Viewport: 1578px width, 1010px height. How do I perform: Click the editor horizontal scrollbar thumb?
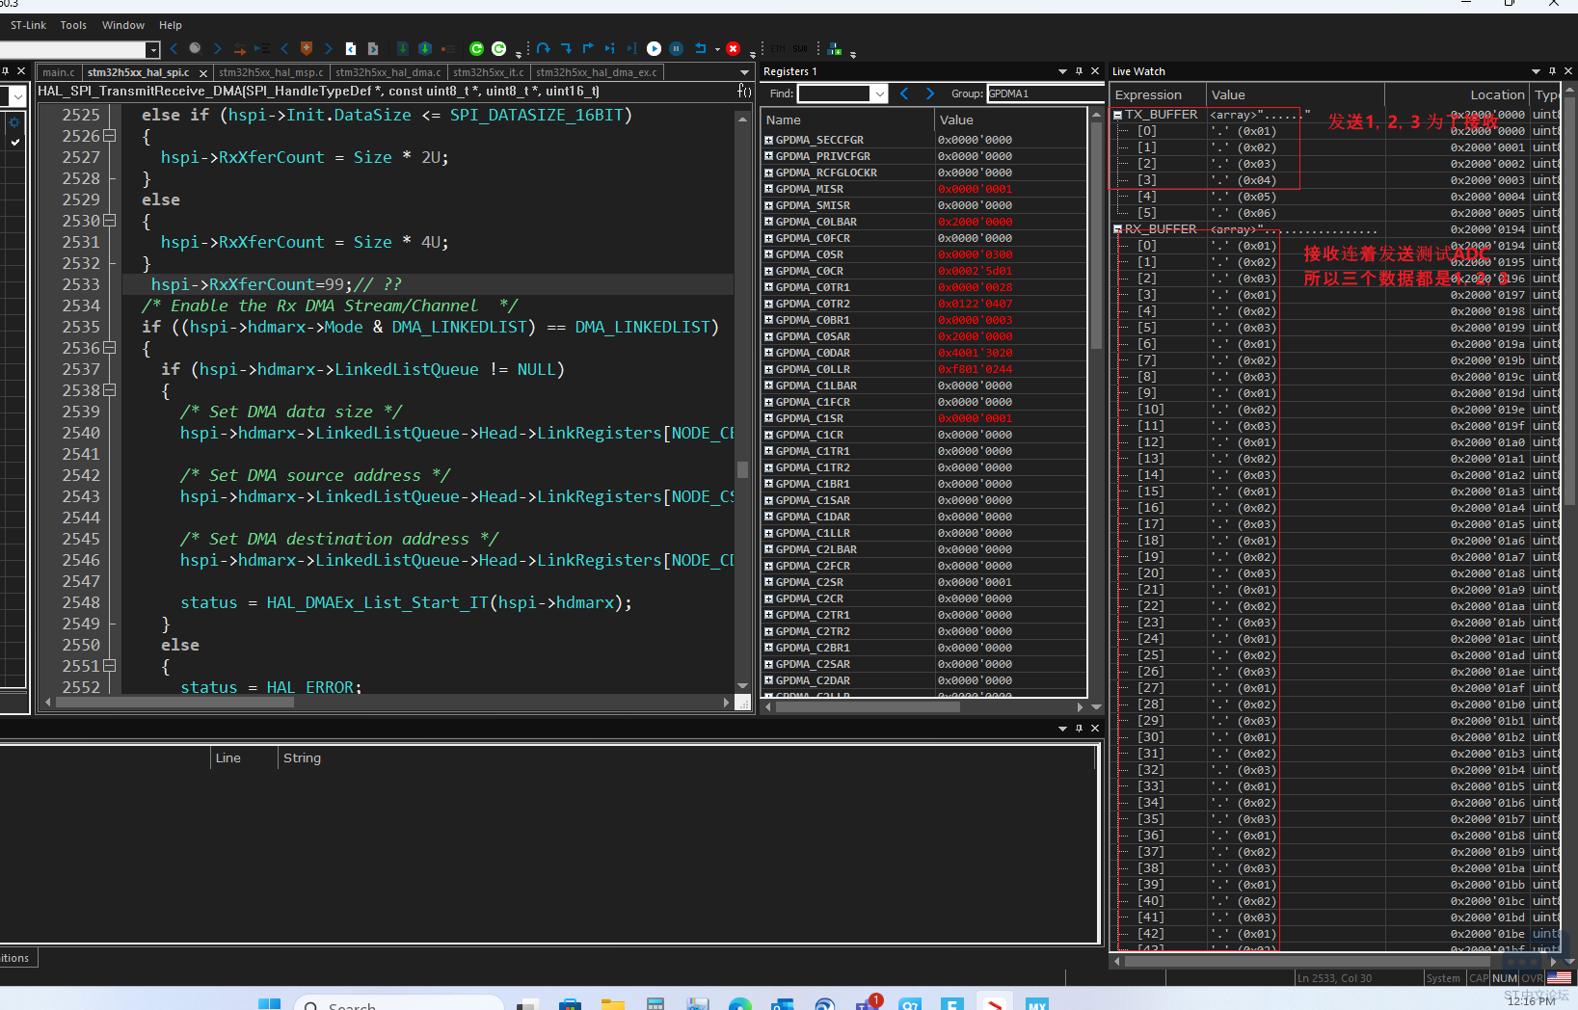pos(174,703)
